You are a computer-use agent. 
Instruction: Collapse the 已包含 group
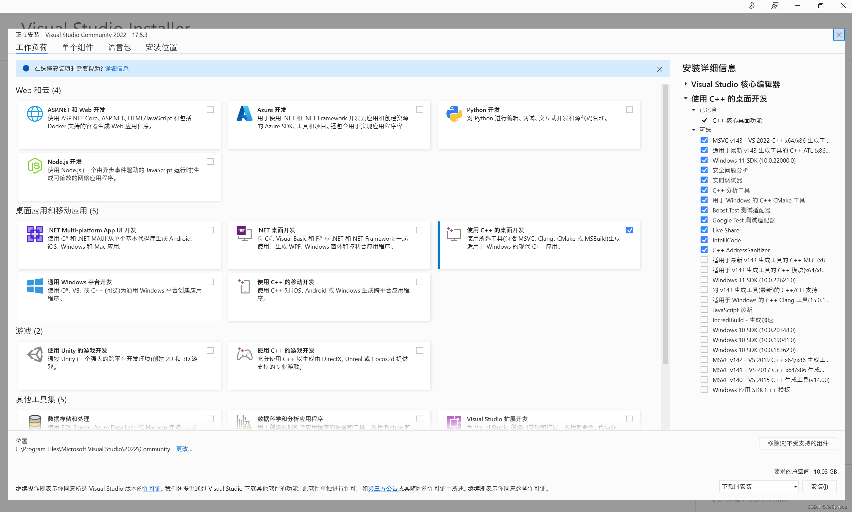pos(694,110)
